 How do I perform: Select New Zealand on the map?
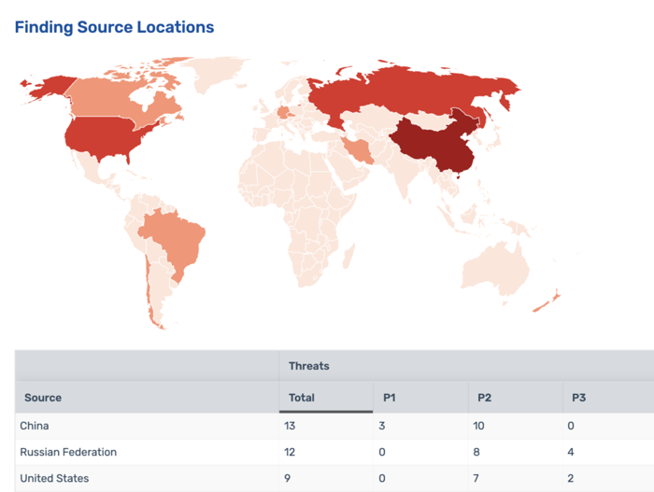[x=547, y=301]
